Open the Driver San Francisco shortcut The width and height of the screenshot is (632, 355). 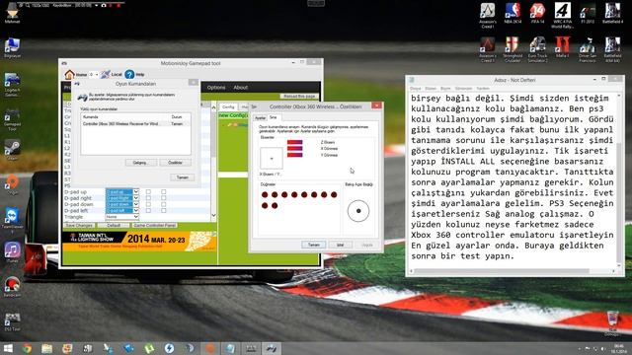[x=588, y=49]
